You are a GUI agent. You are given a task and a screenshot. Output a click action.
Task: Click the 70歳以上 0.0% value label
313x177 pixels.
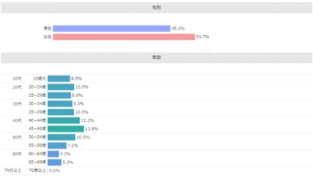click(x=55, y=171)
